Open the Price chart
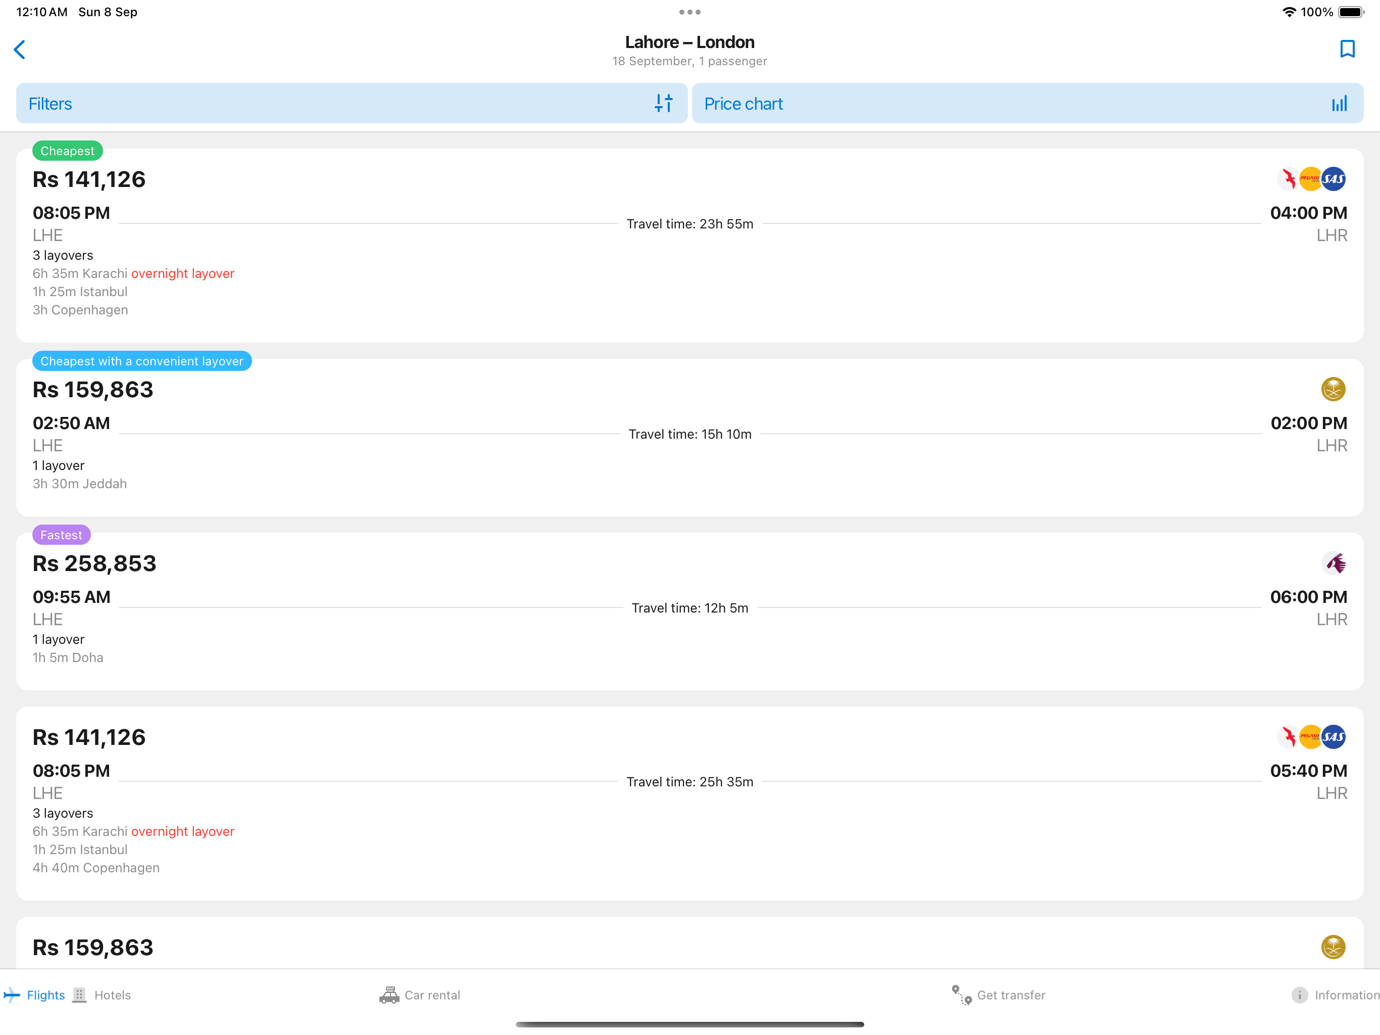1380x1035 pixels. [x=1027, y=103]
